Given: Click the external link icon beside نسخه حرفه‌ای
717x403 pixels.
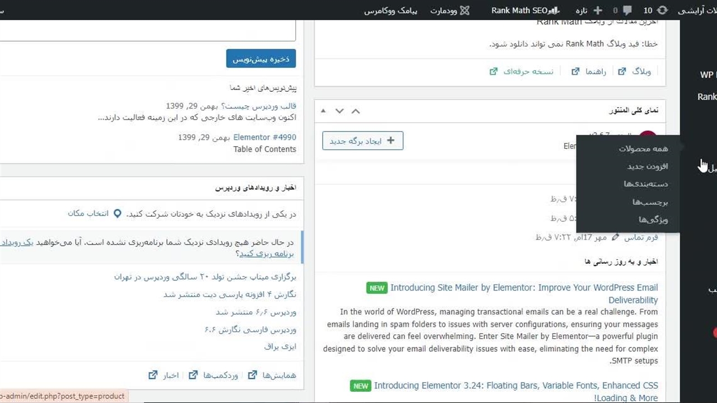Looking at the screenshot, I should pyautogui.click(x=493, y=72).
